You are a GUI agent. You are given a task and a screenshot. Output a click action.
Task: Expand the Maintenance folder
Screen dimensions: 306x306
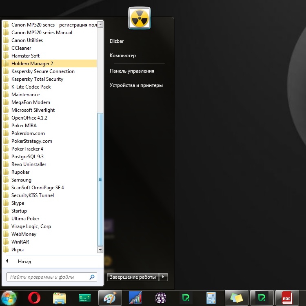pos(49,95)
